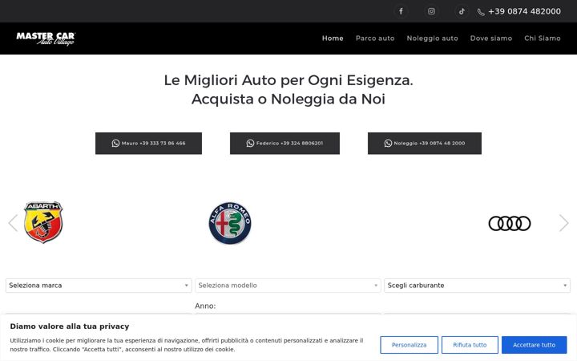
Task: Click Rifiuta tutto in cookie banner
Action: tap(470, 345)
